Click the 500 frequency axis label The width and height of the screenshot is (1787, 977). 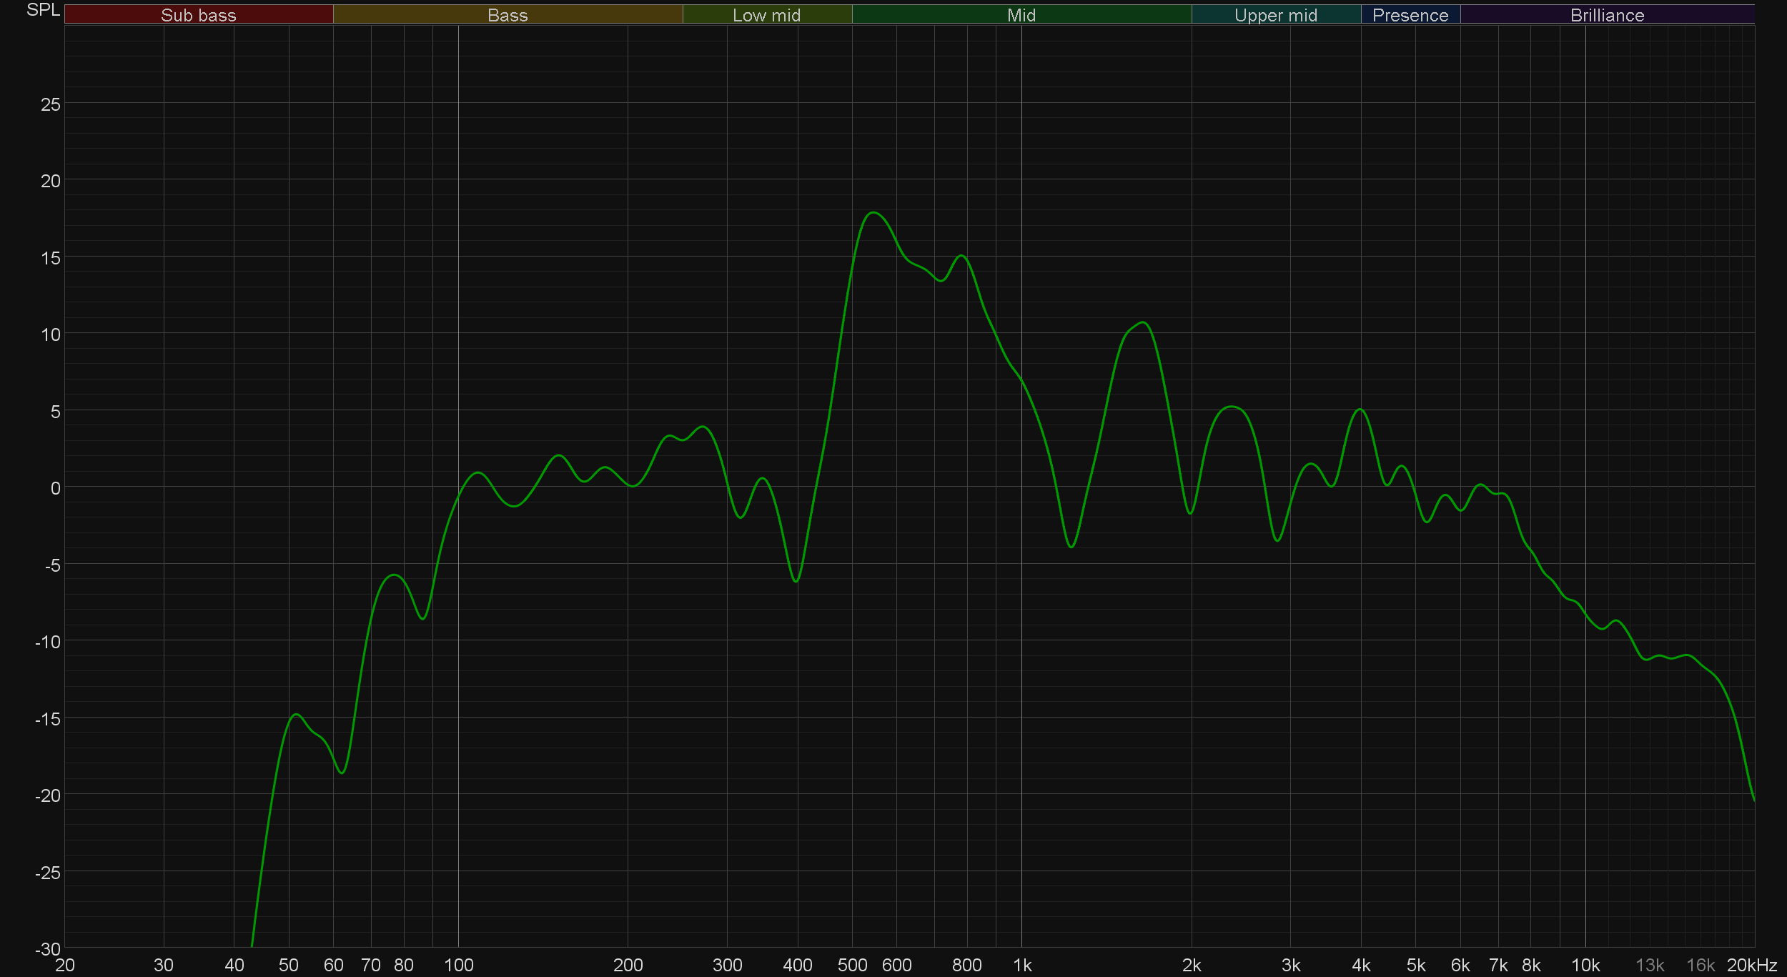852,966
